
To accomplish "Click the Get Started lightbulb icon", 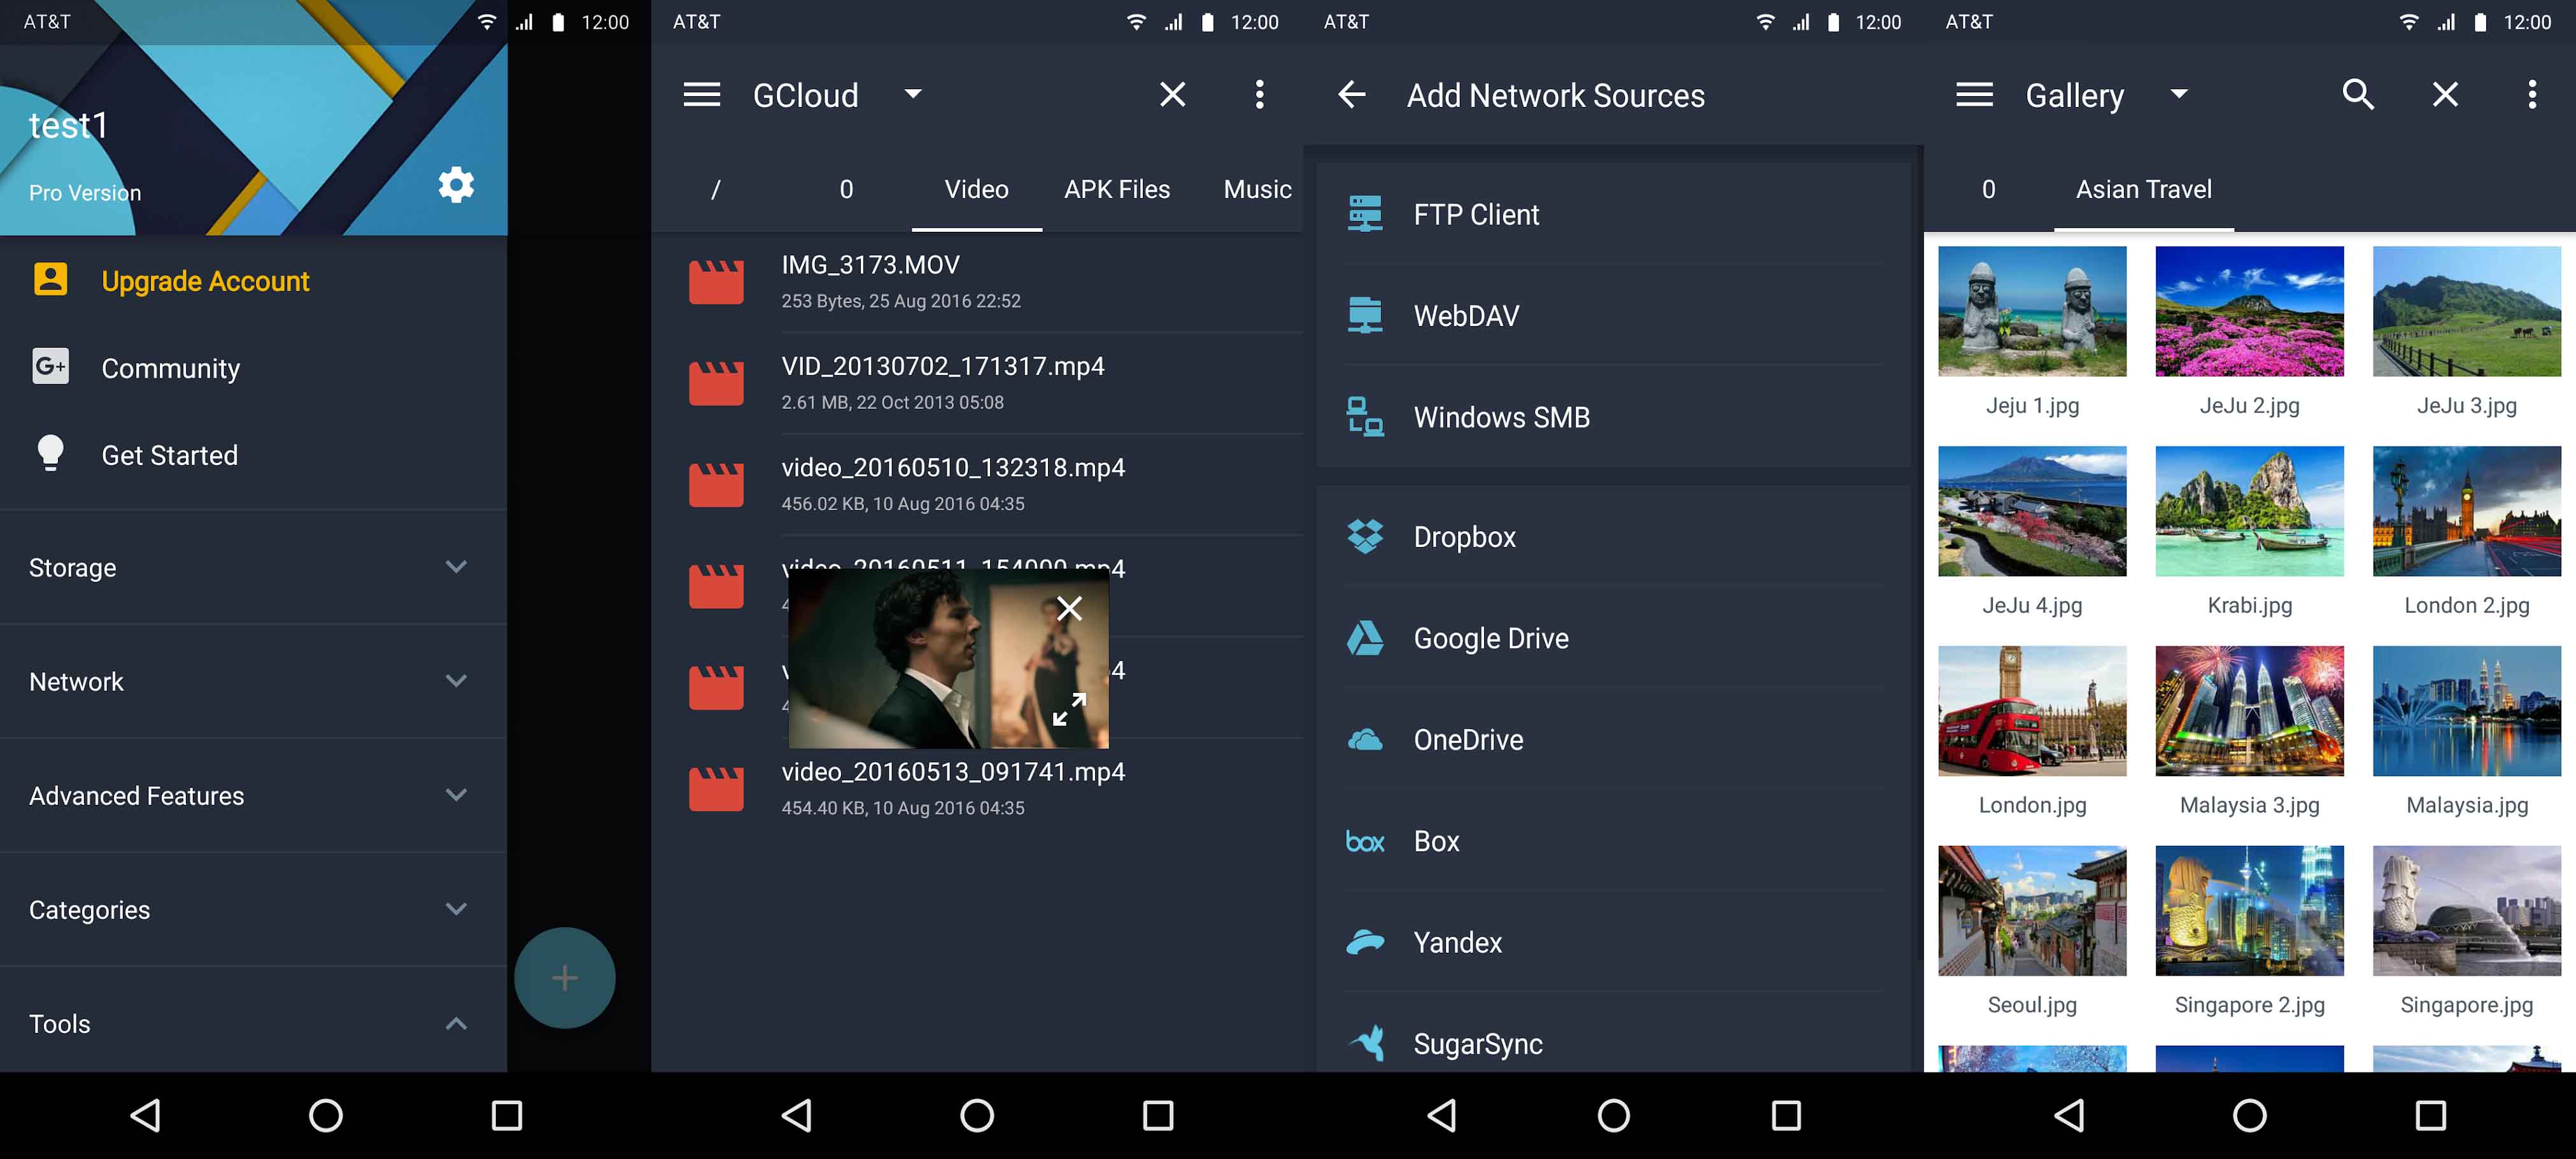I will 50,453.
